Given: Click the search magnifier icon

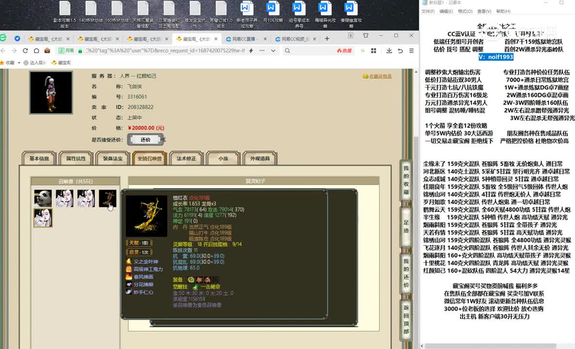Looking at the screenshot, I should pos(287,50).
